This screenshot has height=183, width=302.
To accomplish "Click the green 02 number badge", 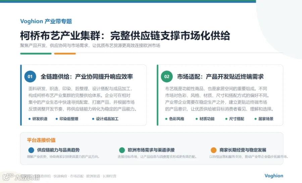I will pos(167,77).
